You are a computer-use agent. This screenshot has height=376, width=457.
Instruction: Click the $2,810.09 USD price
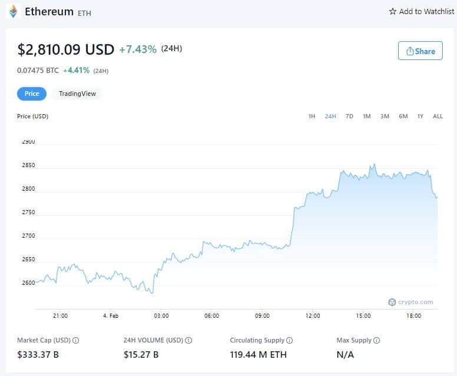click(x=66, y=49)
